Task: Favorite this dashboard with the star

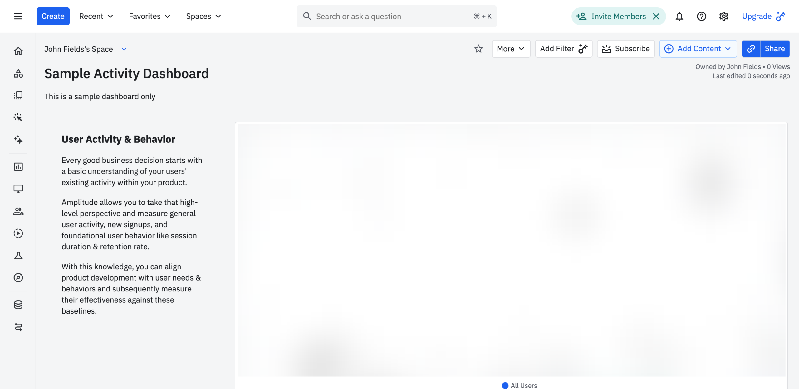Action: pyautogui.click(x=478, y=49)
